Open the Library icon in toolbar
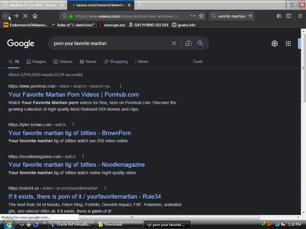Screen dimensions: 306x229 point(279,16)
